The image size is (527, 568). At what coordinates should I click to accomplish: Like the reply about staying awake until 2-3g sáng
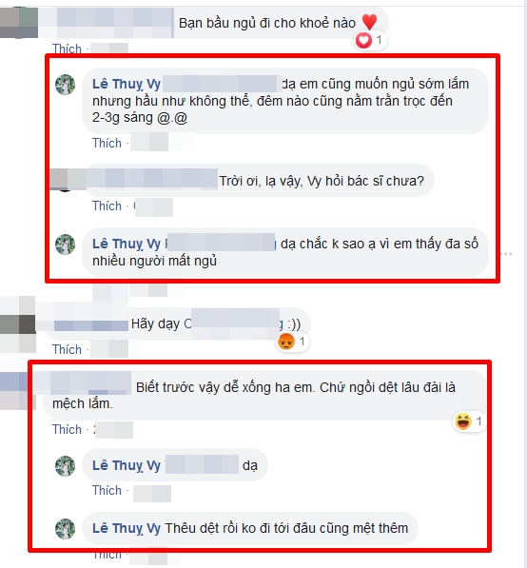[x=107, y=143]
